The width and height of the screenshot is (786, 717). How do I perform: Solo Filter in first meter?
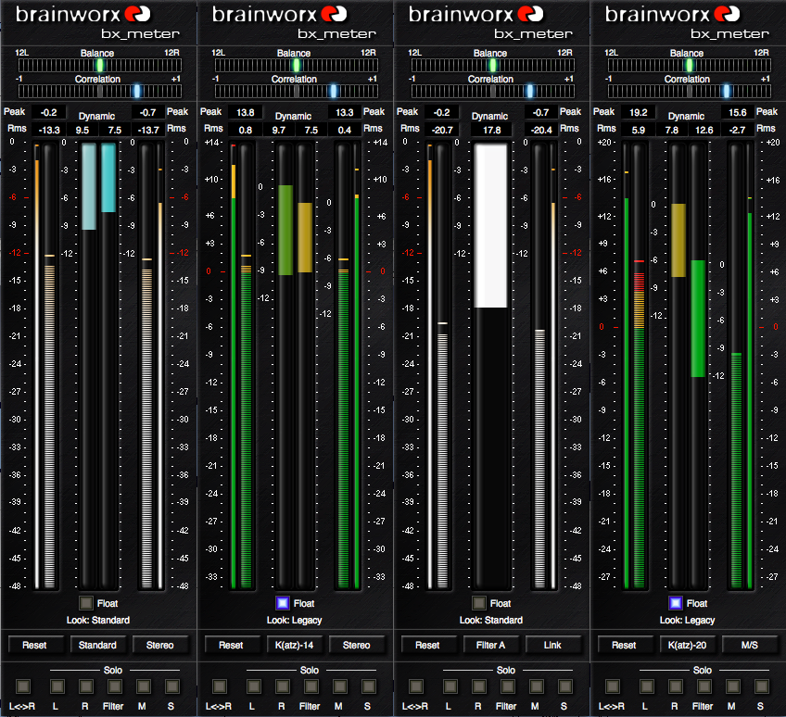click(115, 686)
